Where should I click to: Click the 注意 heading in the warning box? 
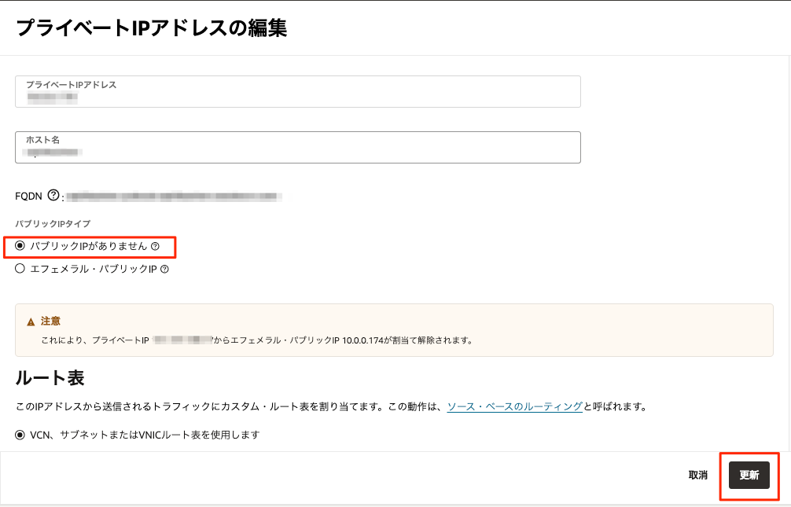pyautogui.click(x=50, y=321)
